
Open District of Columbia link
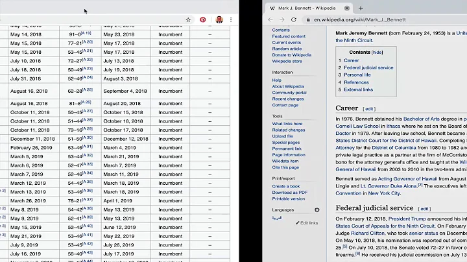click(x=394, y=148)
